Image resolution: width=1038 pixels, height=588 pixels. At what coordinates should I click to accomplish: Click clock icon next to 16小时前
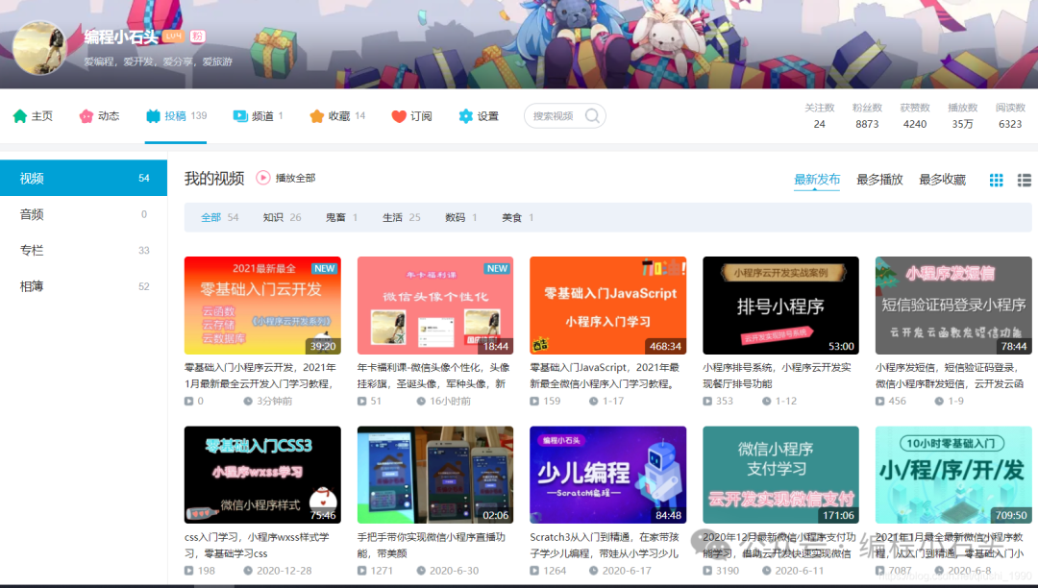coord(420,401)
